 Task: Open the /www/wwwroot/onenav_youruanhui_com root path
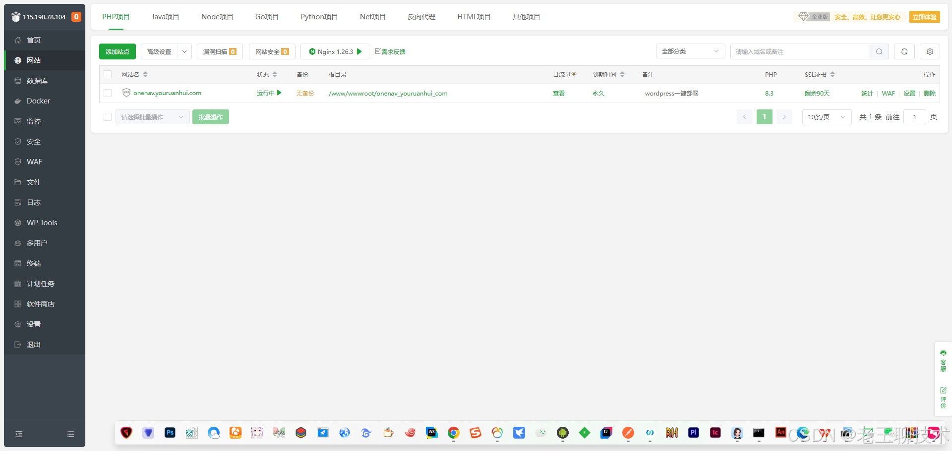pos(388,93)
